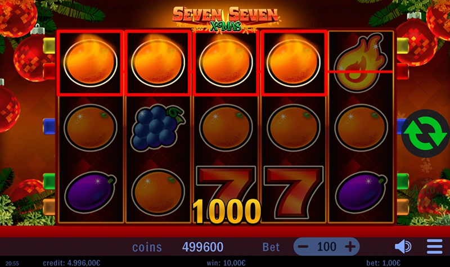Click the burning orange on the first reel
Image resolution: width=450 pixels, height=267 pixels.
91,62
